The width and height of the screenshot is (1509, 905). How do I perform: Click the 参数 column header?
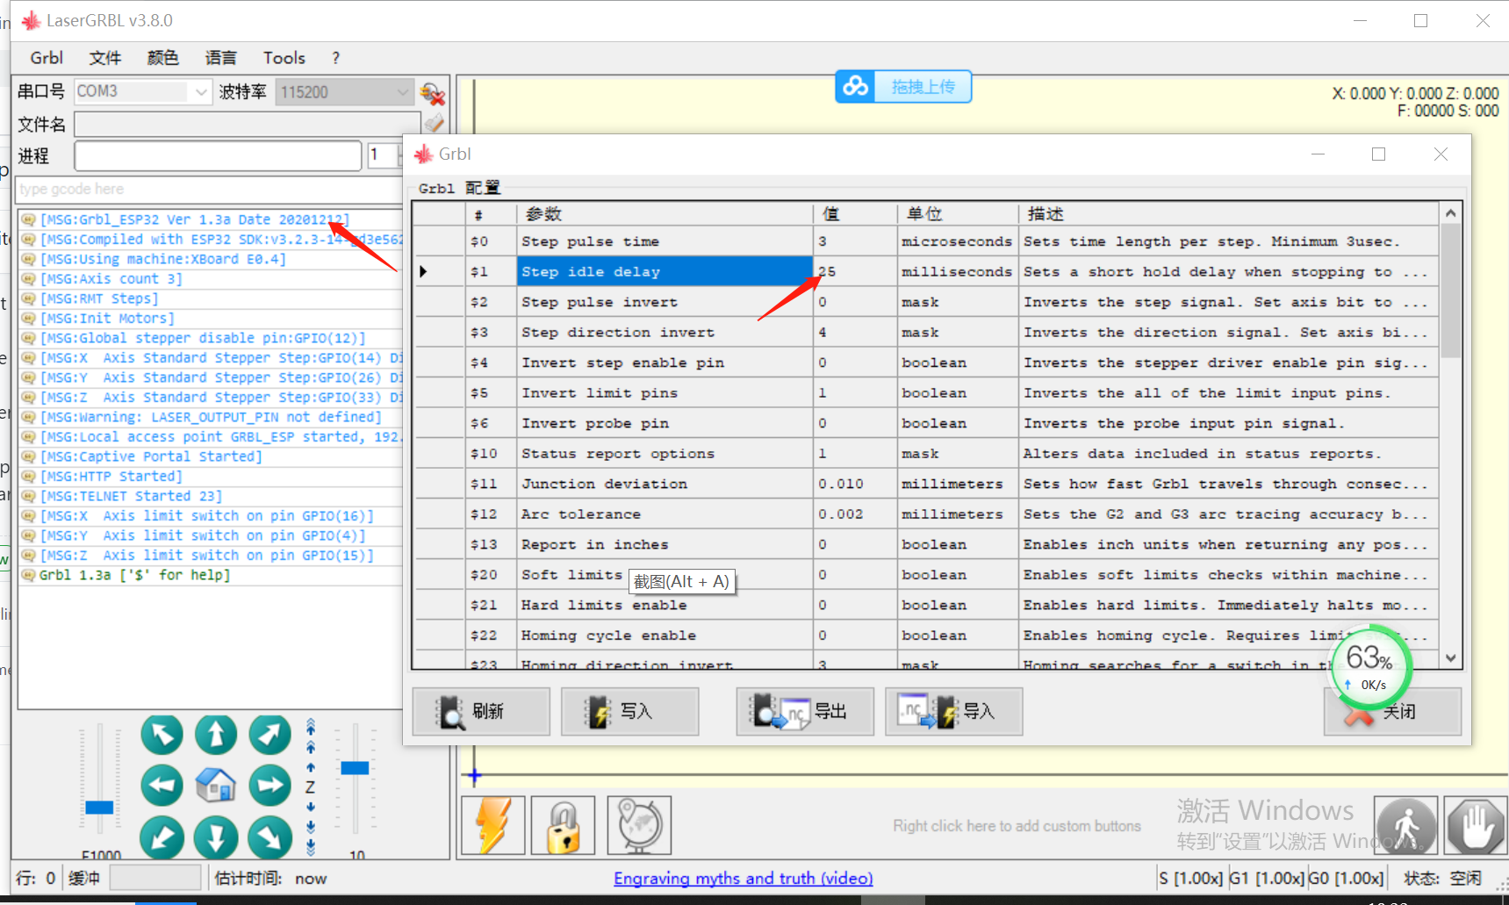(665, 213)
